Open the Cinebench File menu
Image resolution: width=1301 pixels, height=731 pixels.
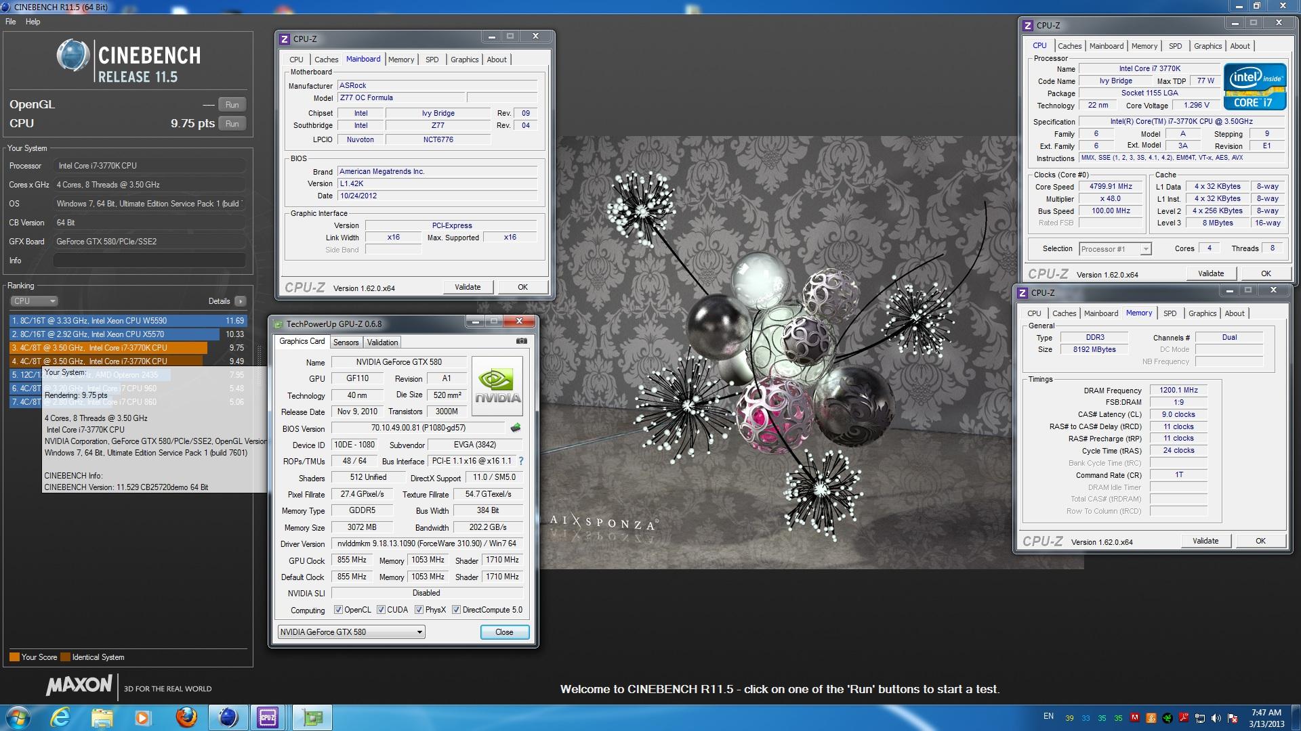coord(11,22)
